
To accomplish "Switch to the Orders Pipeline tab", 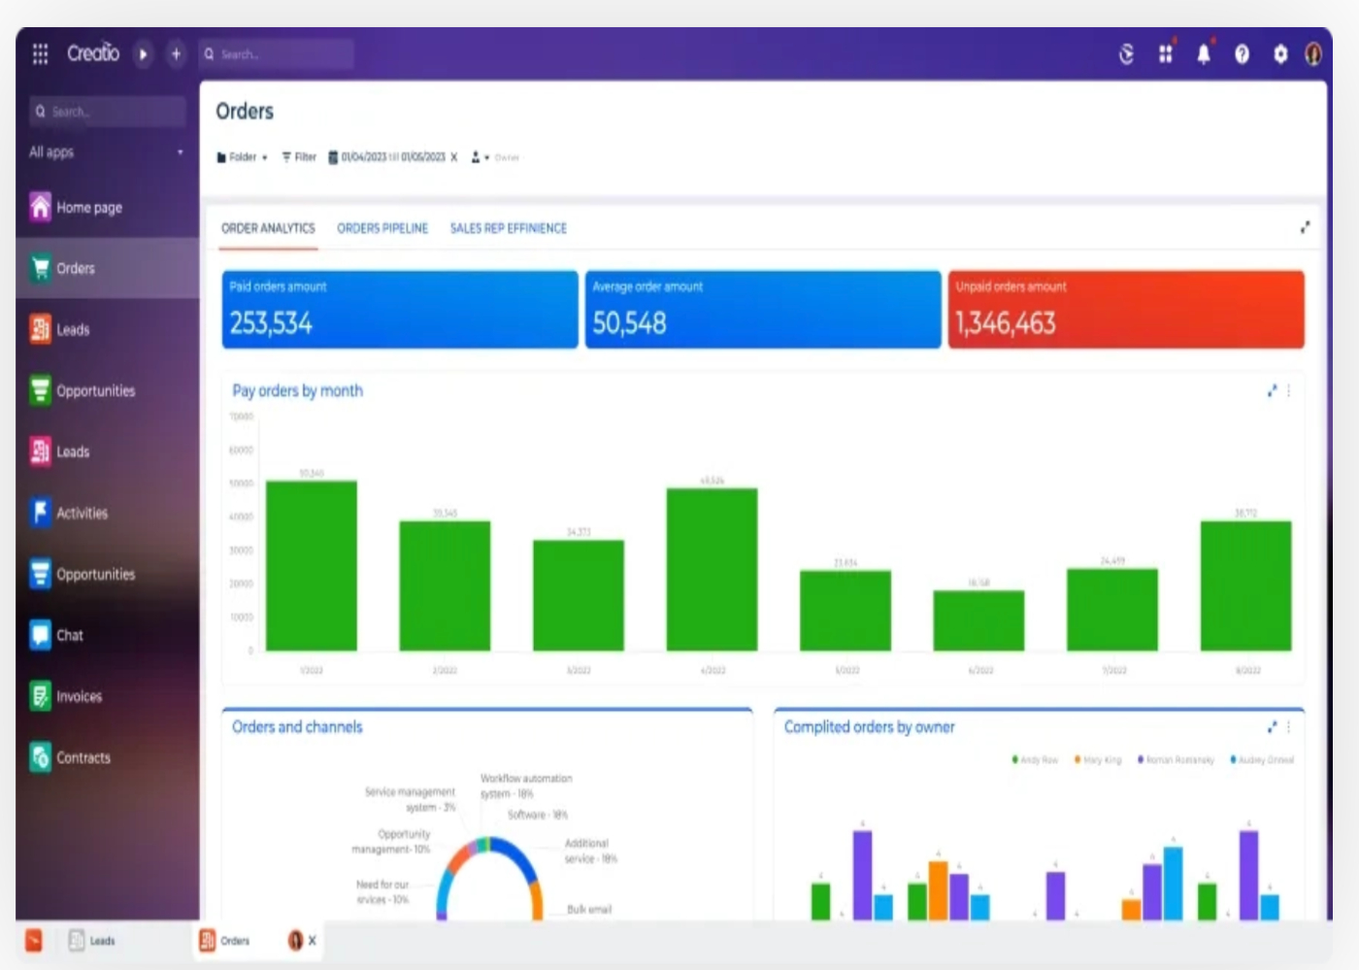I will 382,228.
